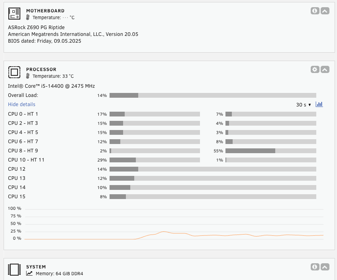
Task: Open the 30 s interval dropdown
Action: [x=304, y=105]
